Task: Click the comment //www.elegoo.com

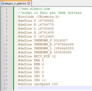Action: coord(34,9)
